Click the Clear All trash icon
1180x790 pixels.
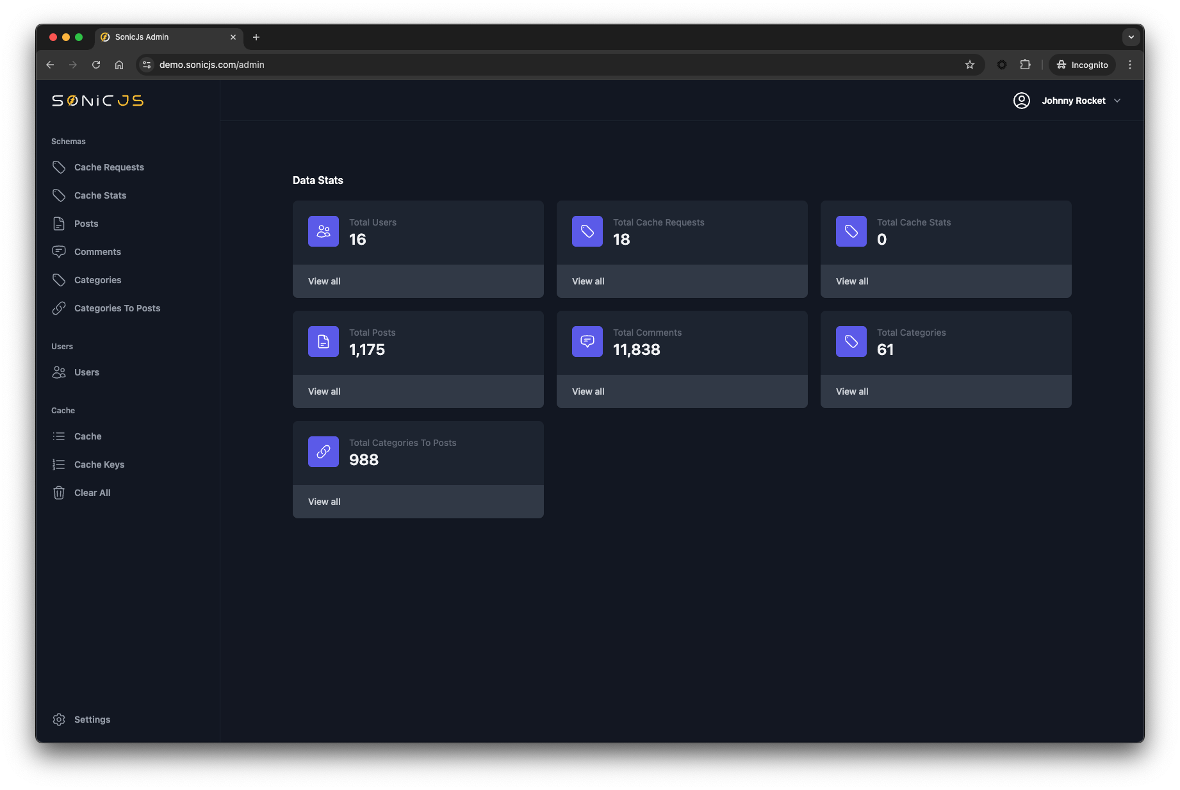[59, 492]
